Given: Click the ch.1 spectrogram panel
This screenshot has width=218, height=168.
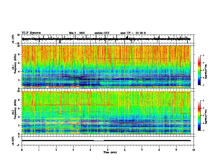Looking at the screenshot, I should 106,67.
